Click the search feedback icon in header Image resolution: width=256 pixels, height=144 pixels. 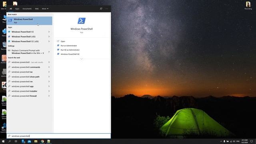[101, 8]
